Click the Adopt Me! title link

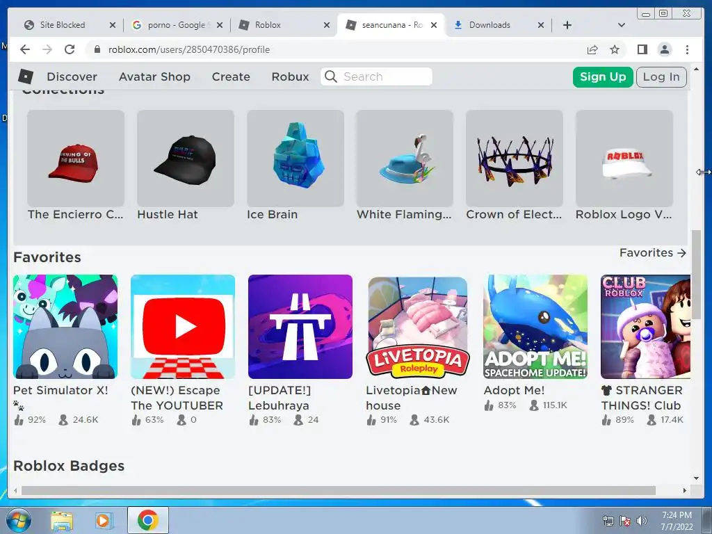(514, 390)
